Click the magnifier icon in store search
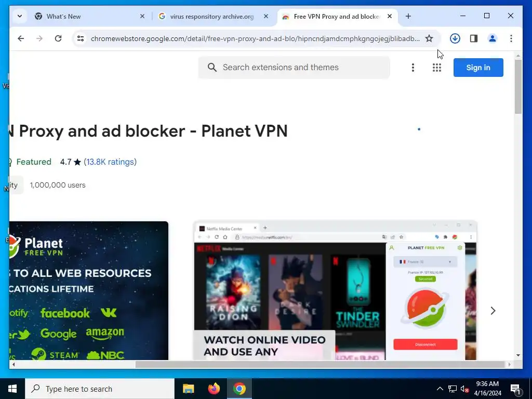This screenshot has width=532, height=399. [212, 67]
